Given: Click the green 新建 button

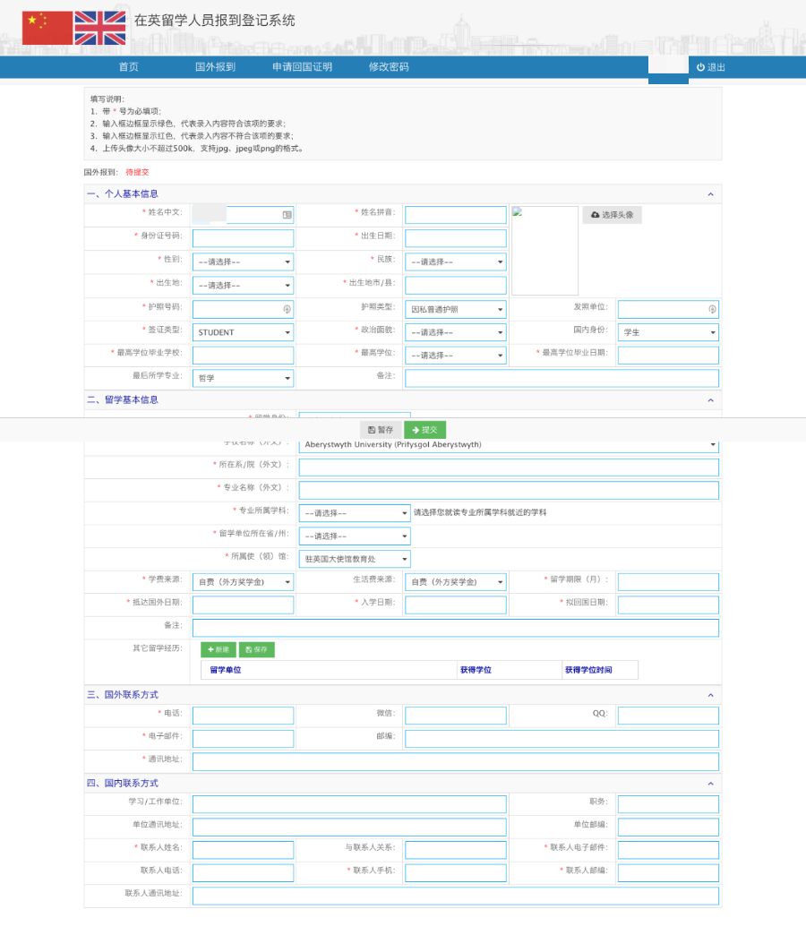Looking at the screenshot, I should pyautogui.click(x=219, y=649).
